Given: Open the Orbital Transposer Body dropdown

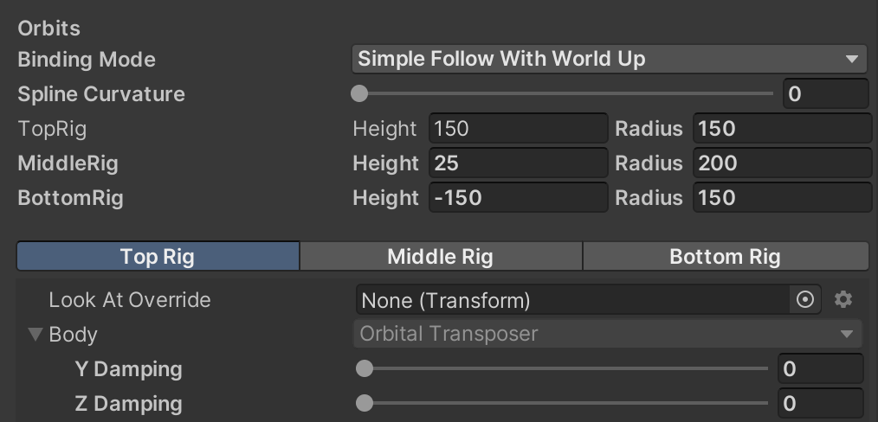Looking at the screenshot, I should pos(608,334).
